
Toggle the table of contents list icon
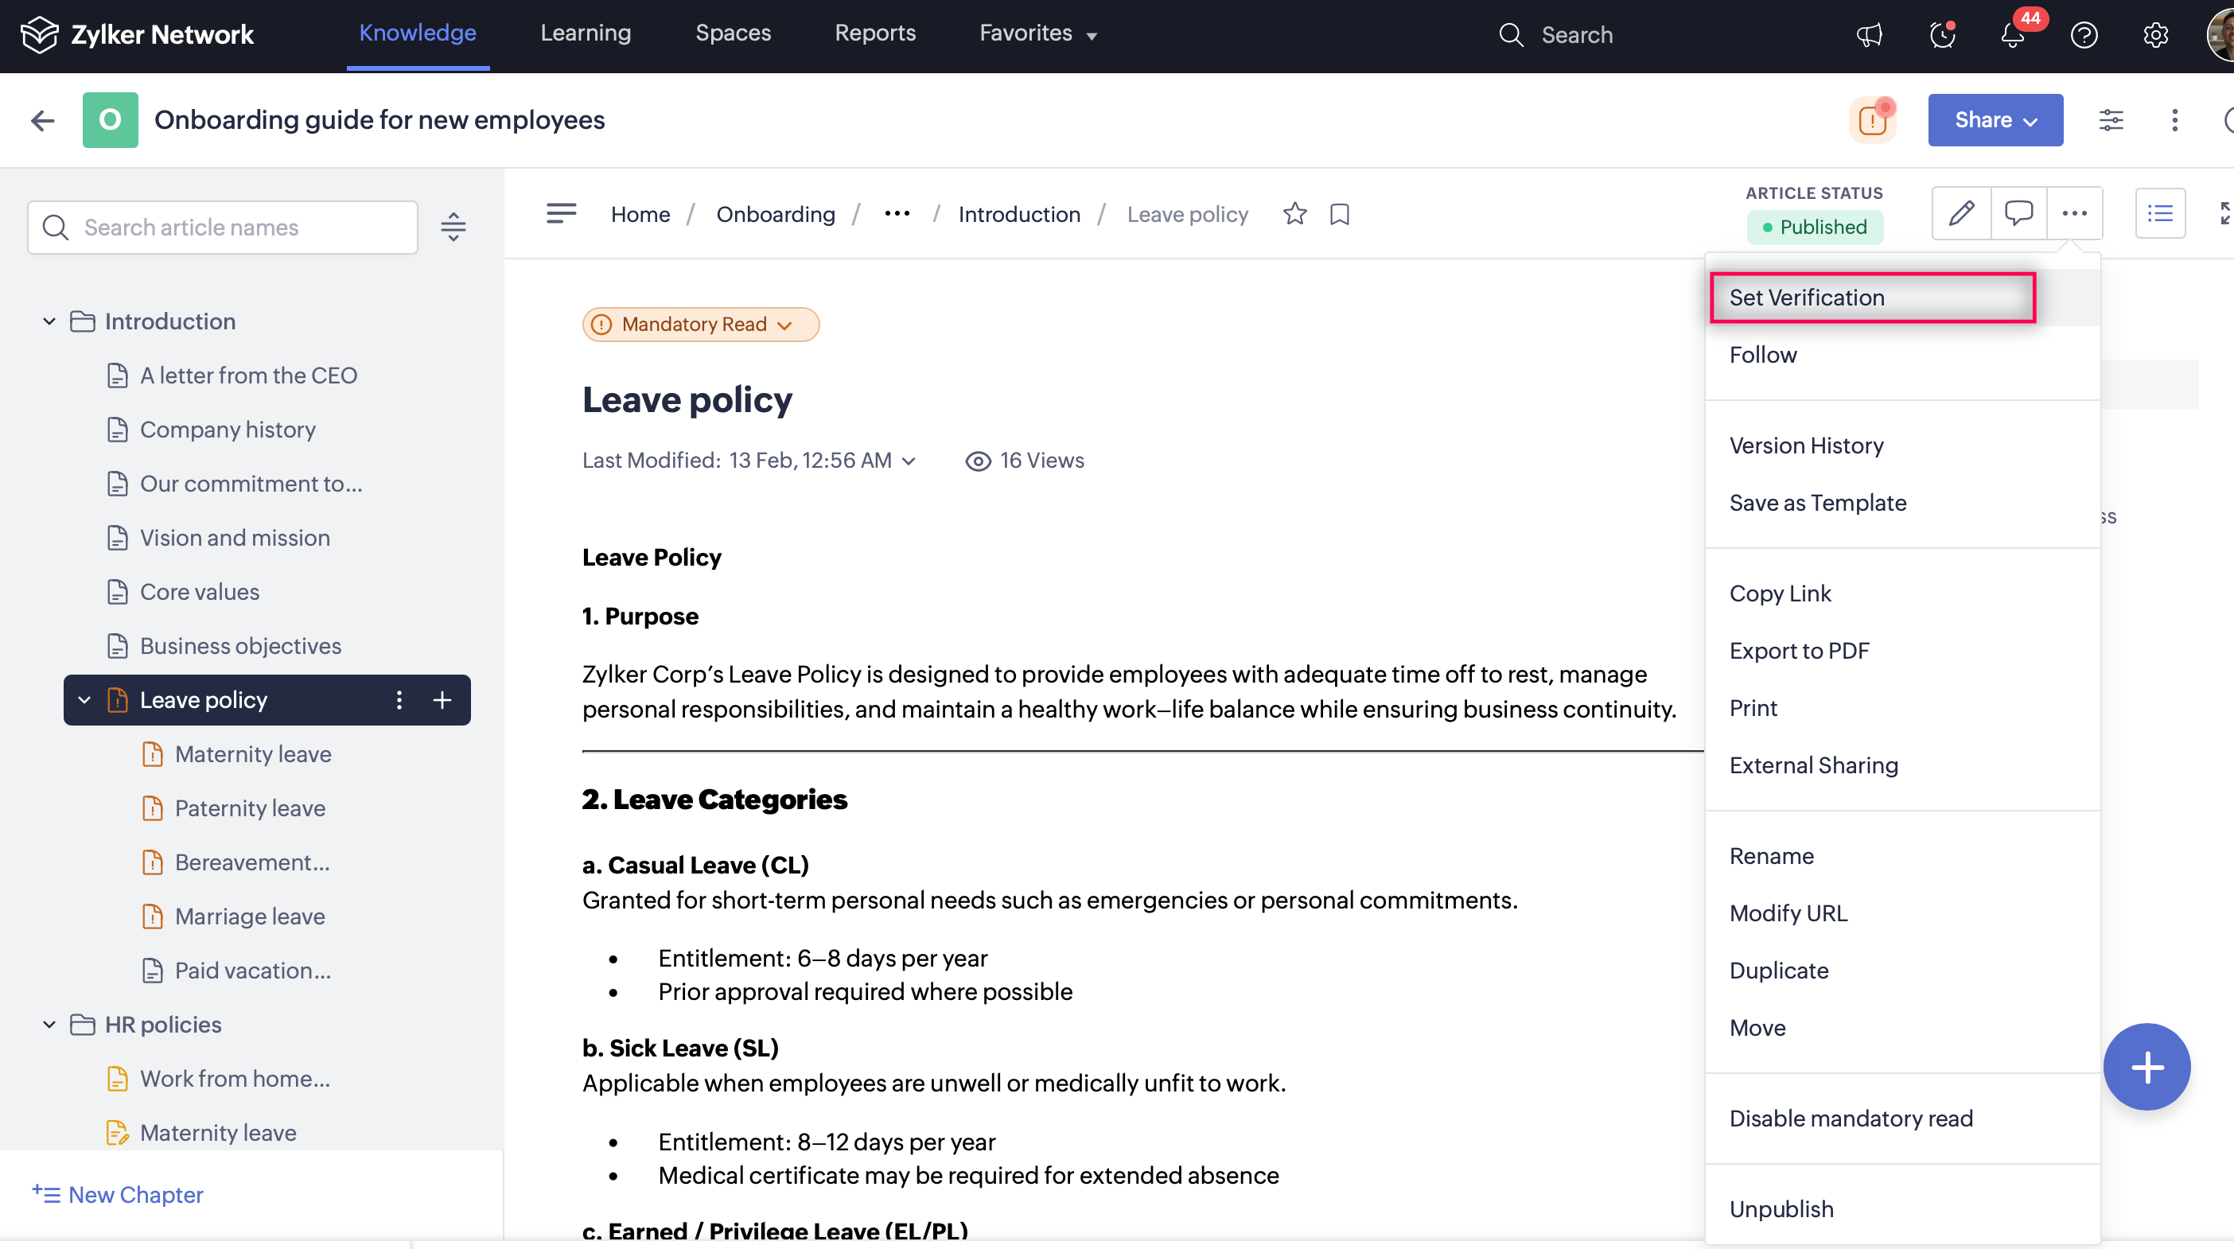(x=2159, y=213)
